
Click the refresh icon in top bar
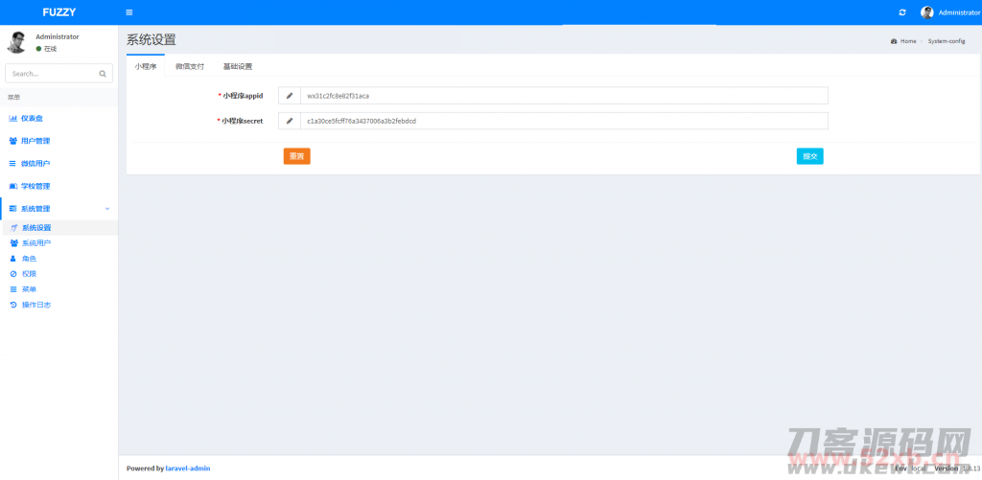tap(901, 12)
